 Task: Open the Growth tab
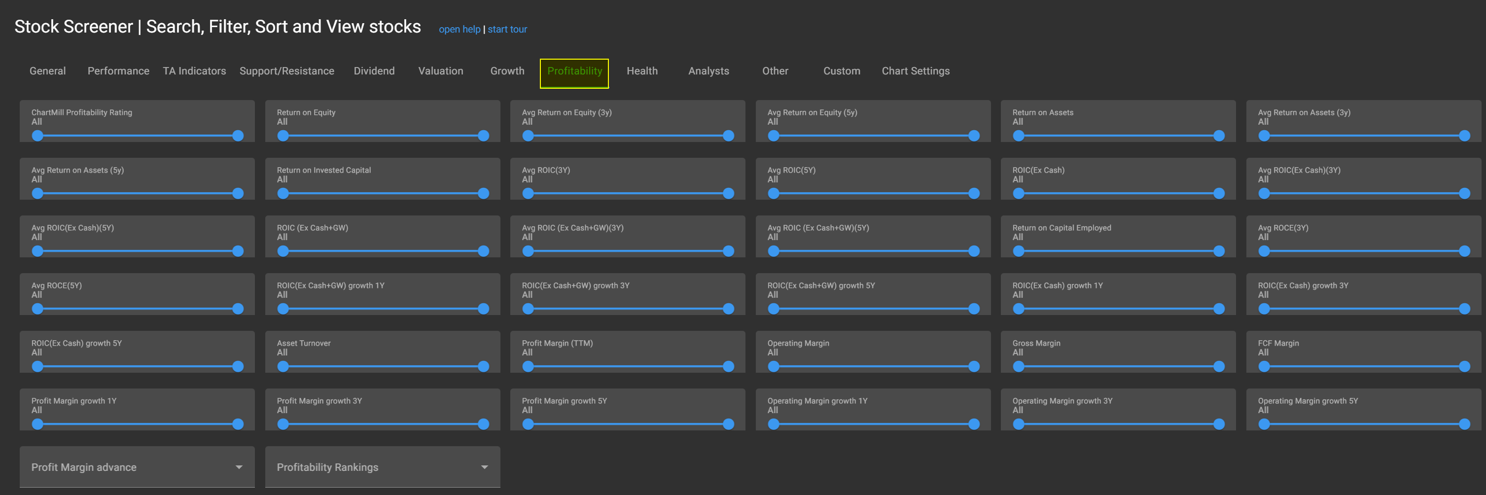[x=506, y=71]
